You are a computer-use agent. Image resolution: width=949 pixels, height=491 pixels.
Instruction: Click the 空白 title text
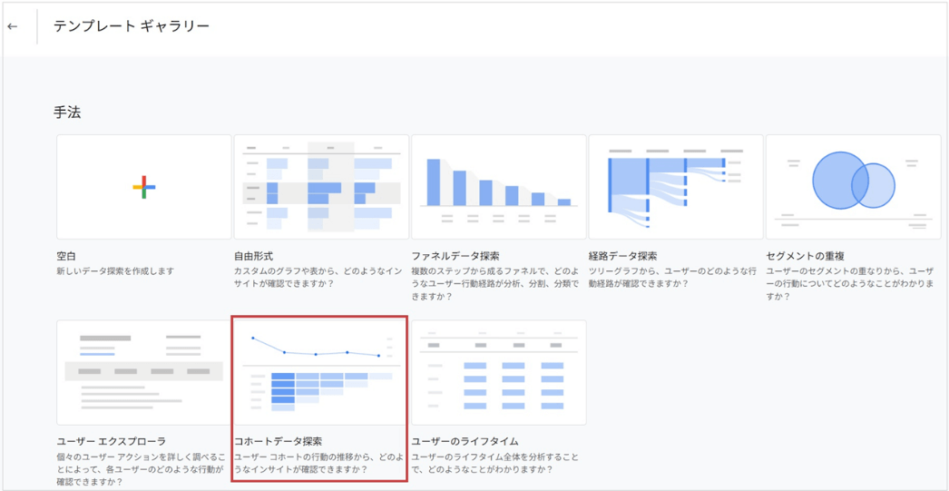[x=64, y=256]
